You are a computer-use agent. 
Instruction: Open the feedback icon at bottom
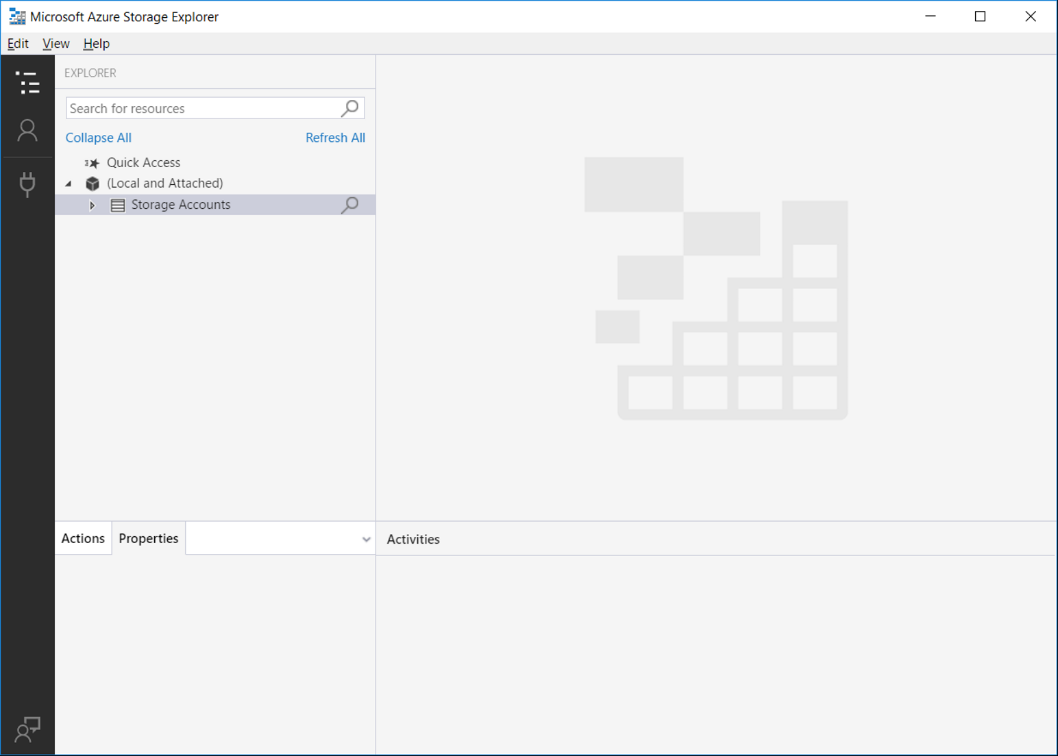click(27, 730)
